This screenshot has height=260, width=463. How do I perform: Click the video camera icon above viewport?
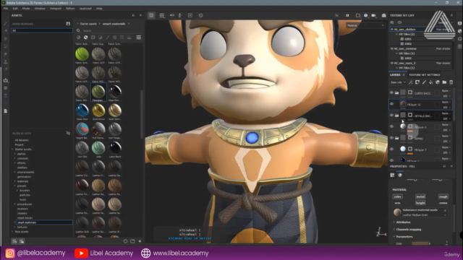(373, 15)
